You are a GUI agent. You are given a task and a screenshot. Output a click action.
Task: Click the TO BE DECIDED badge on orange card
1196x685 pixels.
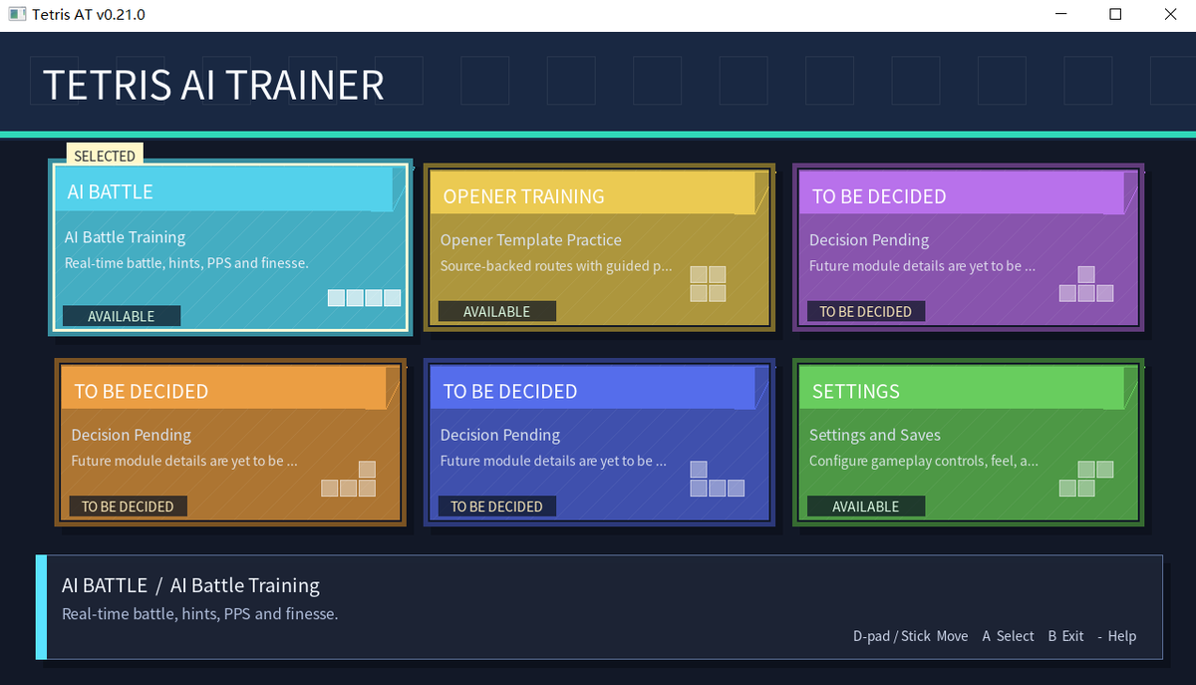coord(129,507)
